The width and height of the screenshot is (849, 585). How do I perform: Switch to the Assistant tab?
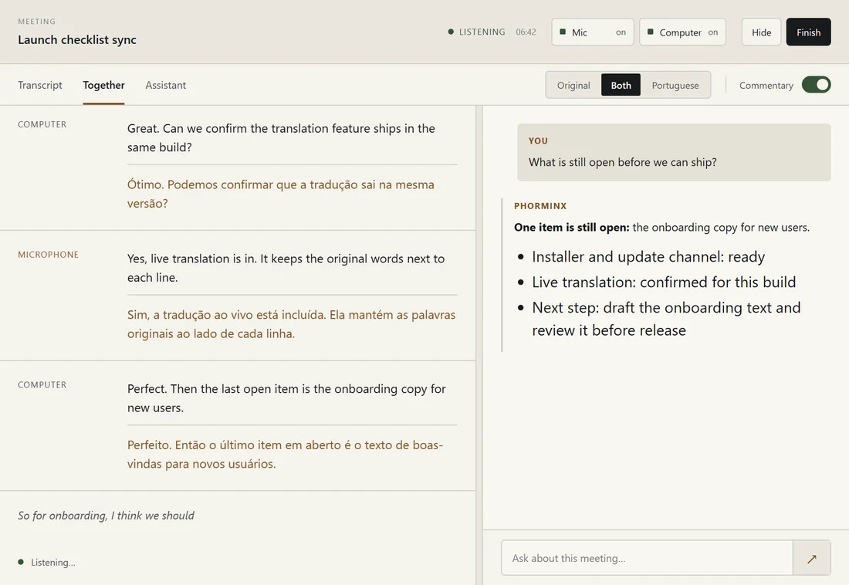165,85
